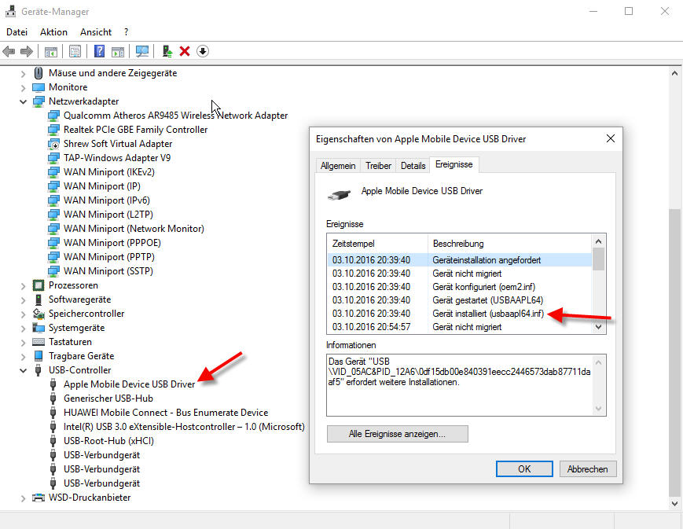Click the Show/Hide console tree icon
Screen dimensions: 683x529
pos(50,51)
